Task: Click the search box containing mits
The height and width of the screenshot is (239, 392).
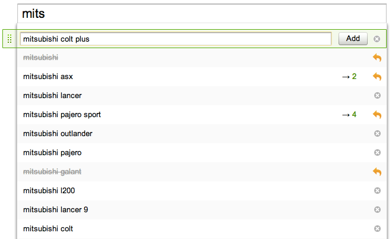Action: coord(202,14)
